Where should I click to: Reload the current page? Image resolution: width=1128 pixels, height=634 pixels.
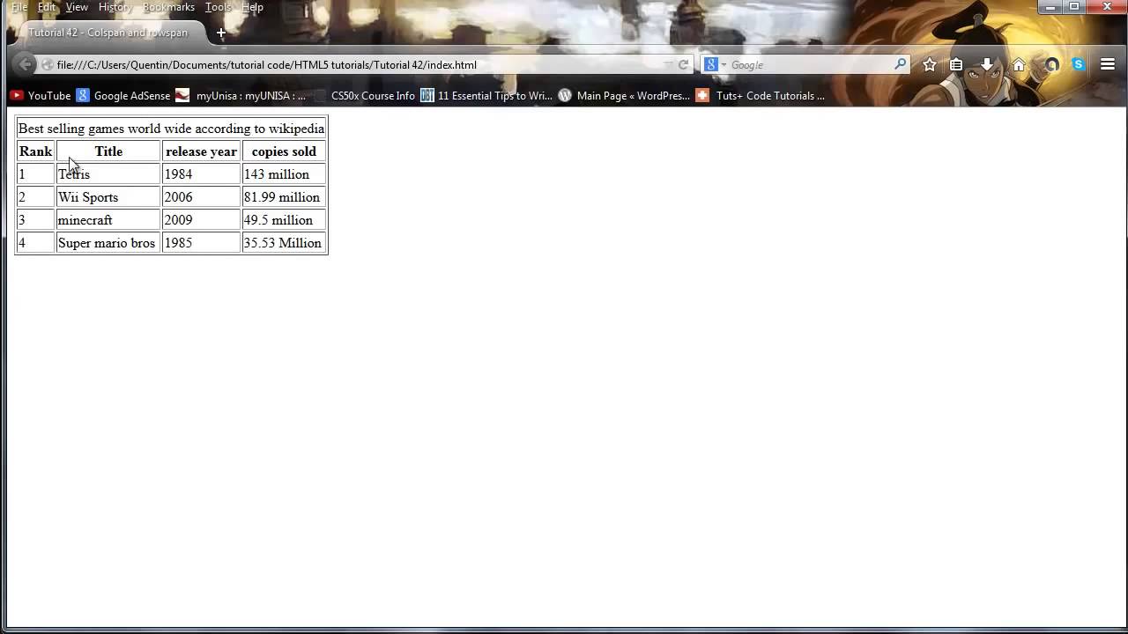click(683, 64)
